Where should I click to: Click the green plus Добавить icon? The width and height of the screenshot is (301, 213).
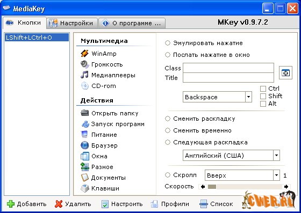coord(11,204)
